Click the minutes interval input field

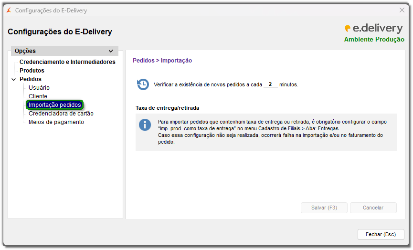(270, 84)
